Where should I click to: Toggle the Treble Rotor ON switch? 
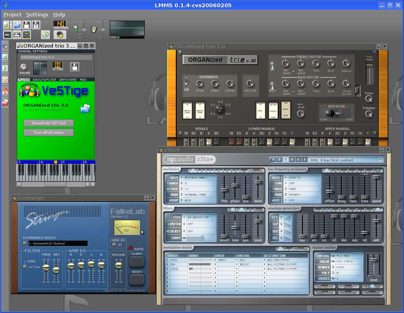pyautogui.click(x=272, y=66)
